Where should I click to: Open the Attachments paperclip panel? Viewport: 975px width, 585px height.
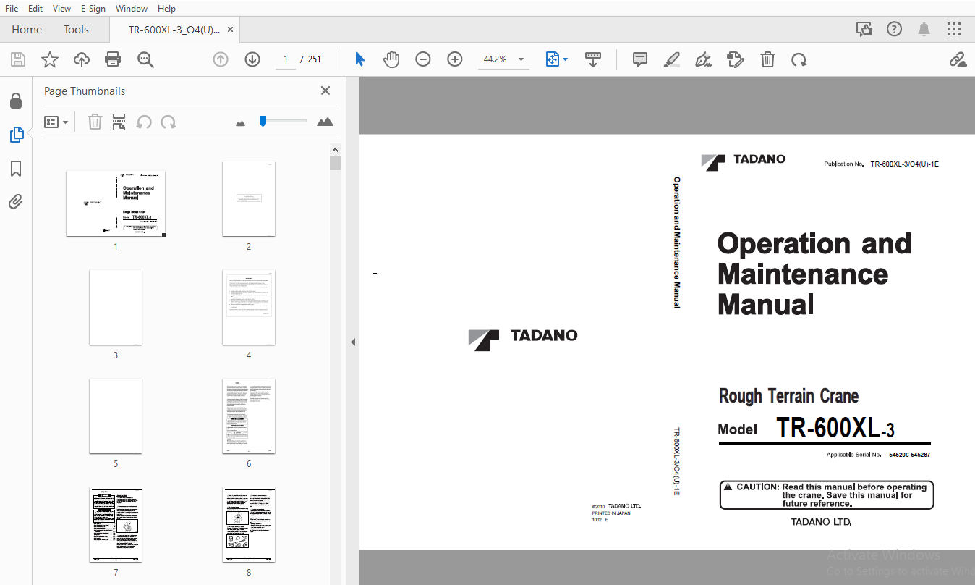point(16,202)
